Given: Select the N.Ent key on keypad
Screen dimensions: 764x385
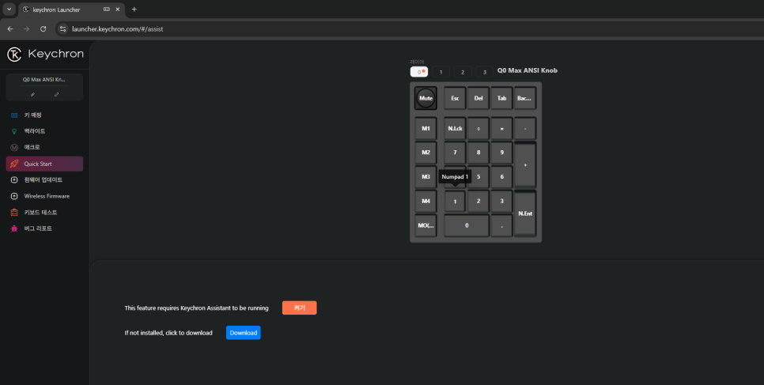Looking at the screenshot, I should point(525,213).
